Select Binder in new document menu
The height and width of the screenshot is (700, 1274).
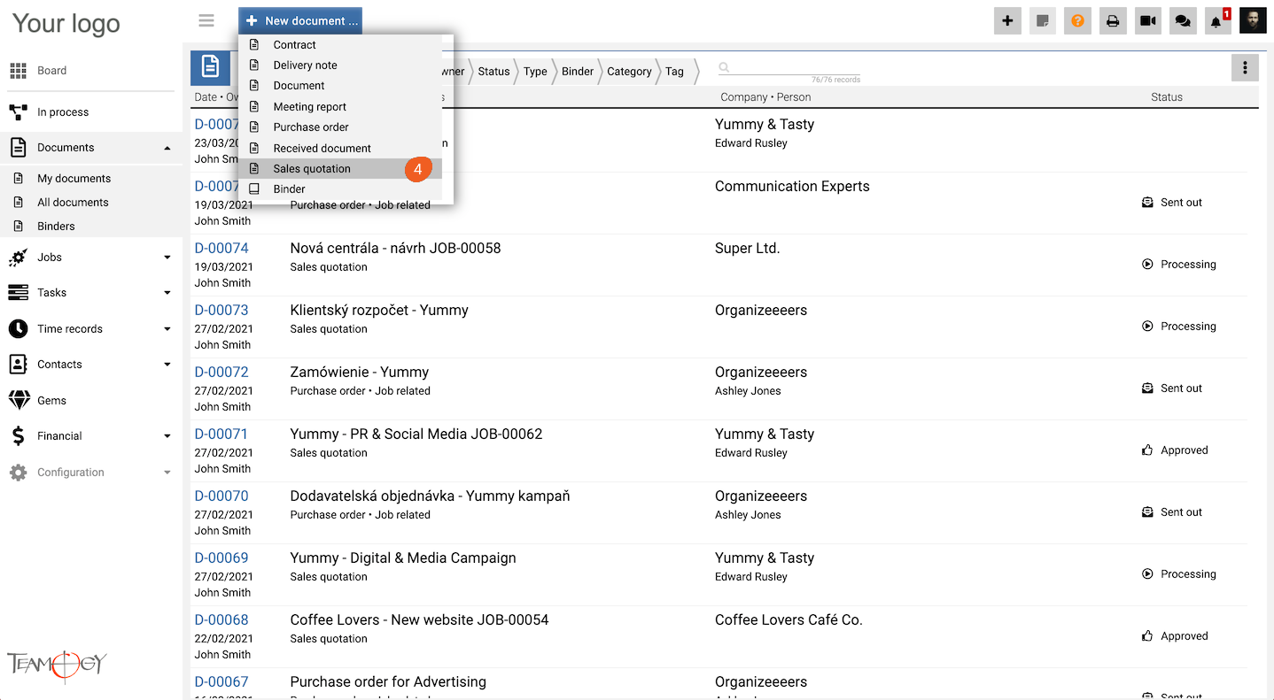coord(289,189)
